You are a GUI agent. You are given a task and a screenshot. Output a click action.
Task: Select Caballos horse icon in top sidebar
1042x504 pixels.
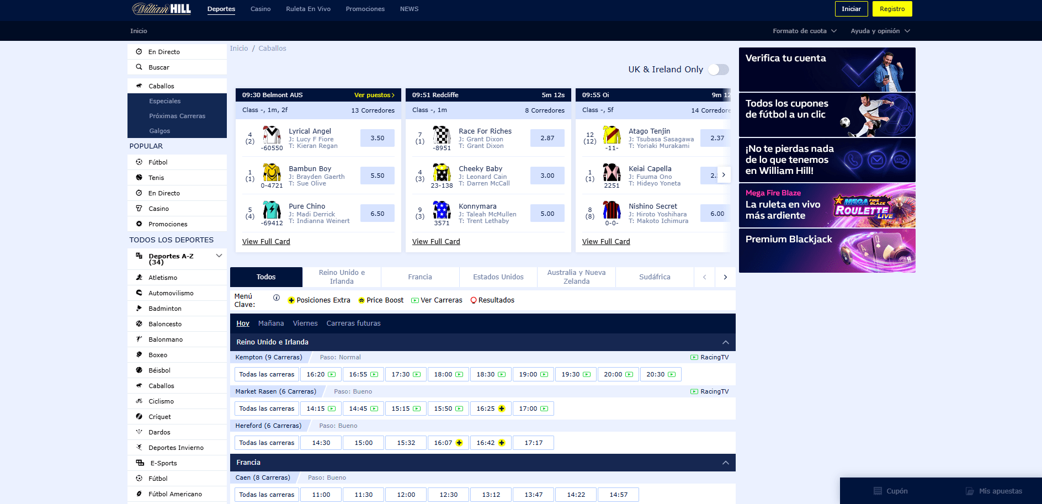point(139,86)
